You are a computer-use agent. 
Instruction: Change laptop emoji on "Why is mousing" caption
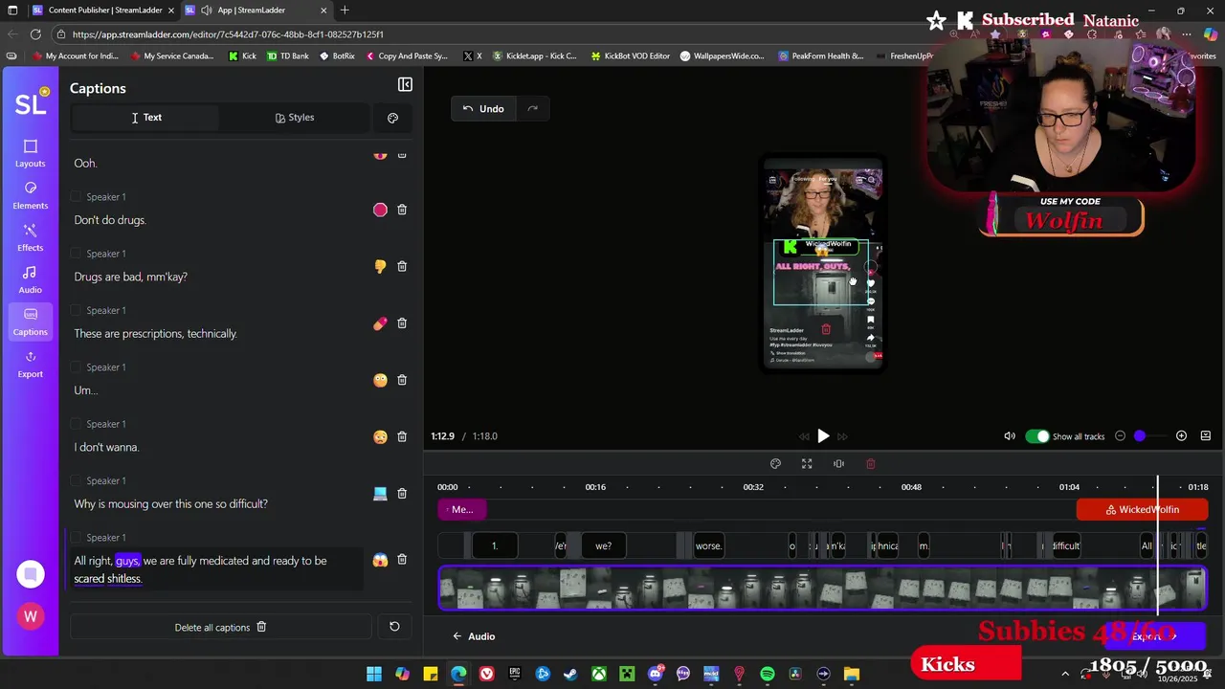pyautogui.click(x=380, y=494)
